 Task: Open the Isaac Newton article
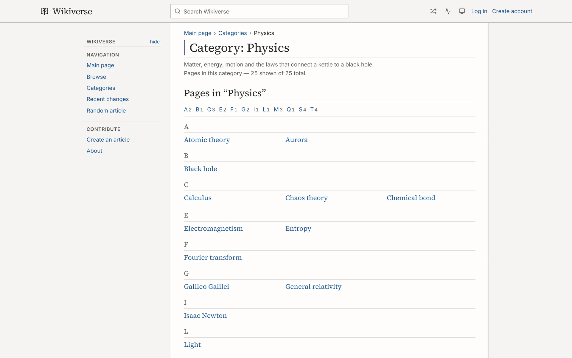point(205,316)
